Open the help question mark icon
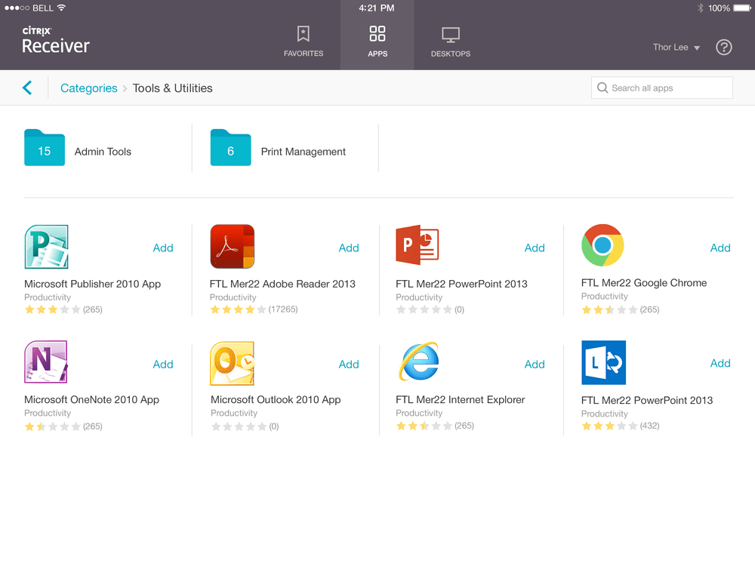 pyautogui.click(x=723, y=47)
